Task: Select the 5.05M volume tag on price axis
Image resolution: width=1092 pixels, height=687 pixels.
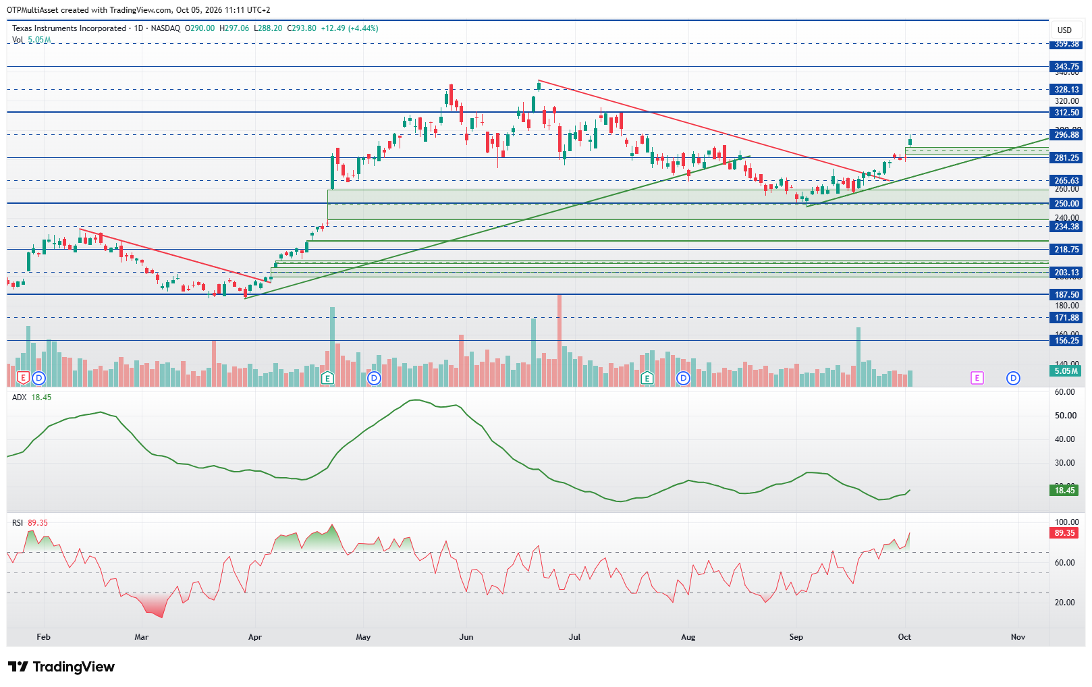Action: [x=1066, y=371]
